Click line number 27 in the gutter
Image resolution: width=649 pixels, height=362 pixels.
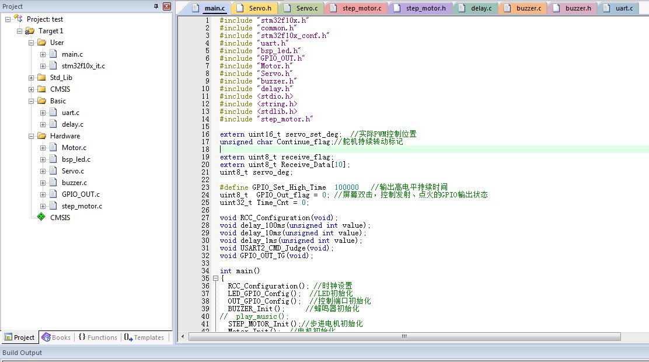205,218
